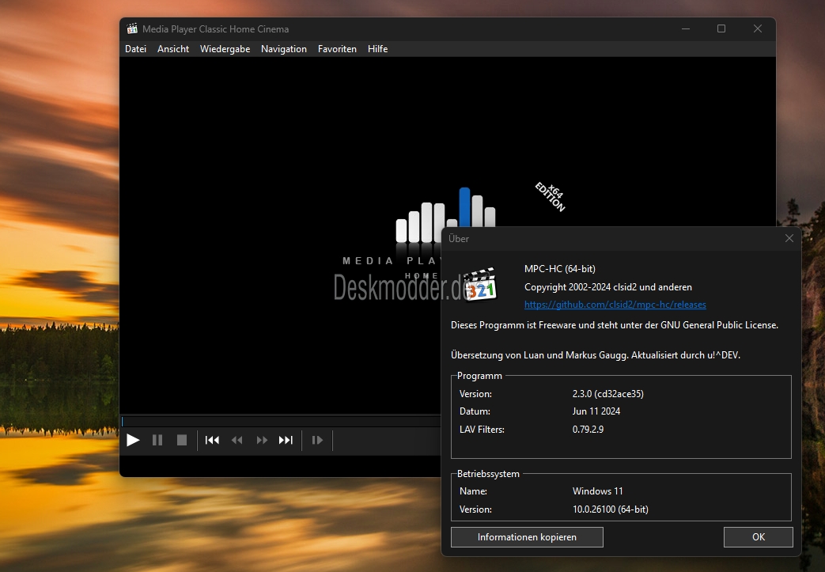This screenshot has width=825, height=572.
Task: Increase playback speed fast-forward icon
Action: pyautogui.click(x=262, y=440)
